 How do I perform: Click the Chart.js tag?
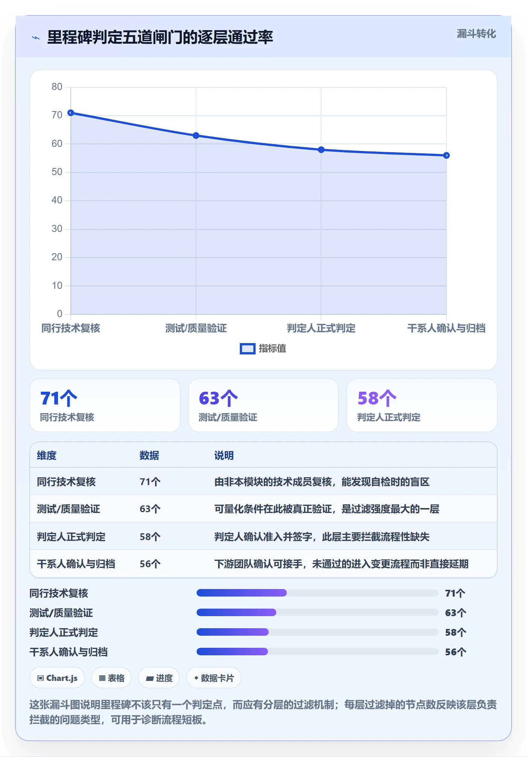[x=57, y=678]
